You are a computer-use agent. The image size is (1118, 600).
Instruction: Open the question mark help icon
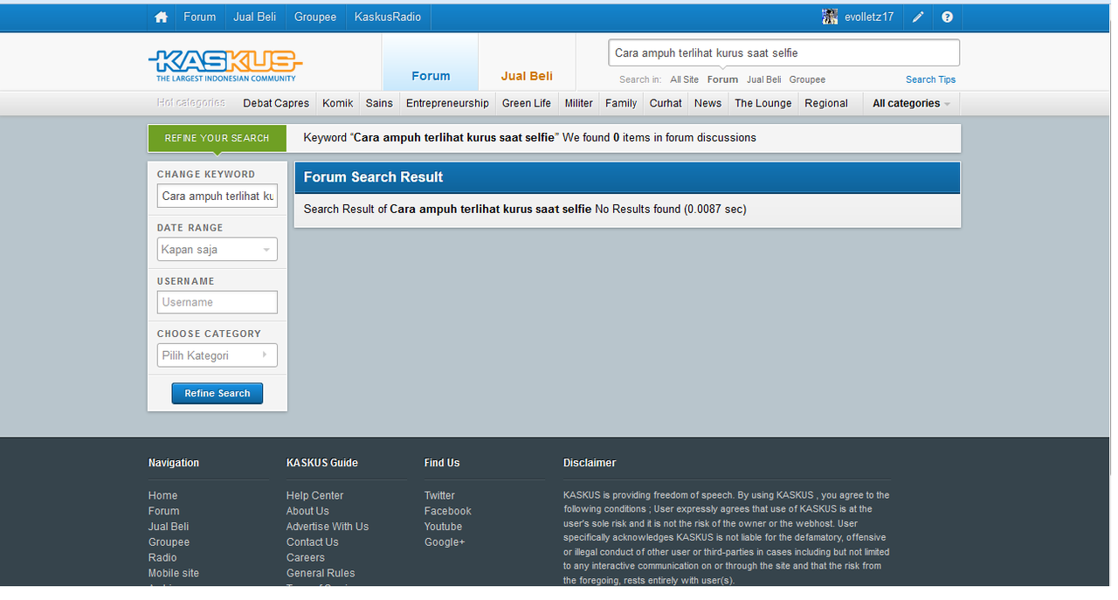947,17
